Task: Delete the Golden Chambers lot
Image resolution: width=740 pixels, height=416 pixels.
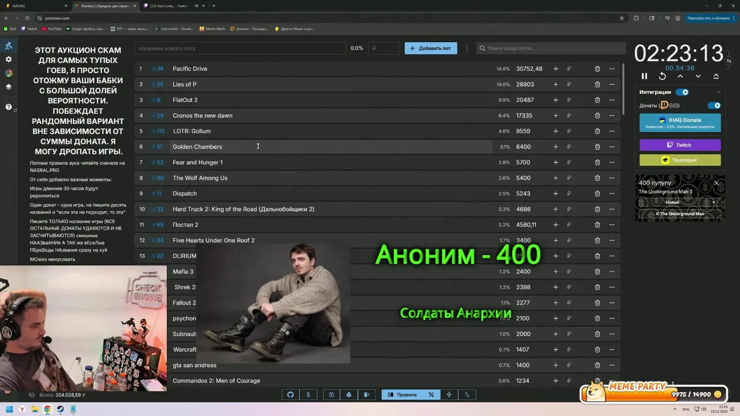Action: 597,147
